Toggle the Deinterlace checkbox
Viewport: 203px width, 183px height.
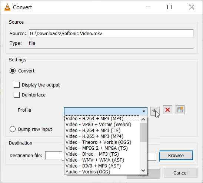point(17,95)
